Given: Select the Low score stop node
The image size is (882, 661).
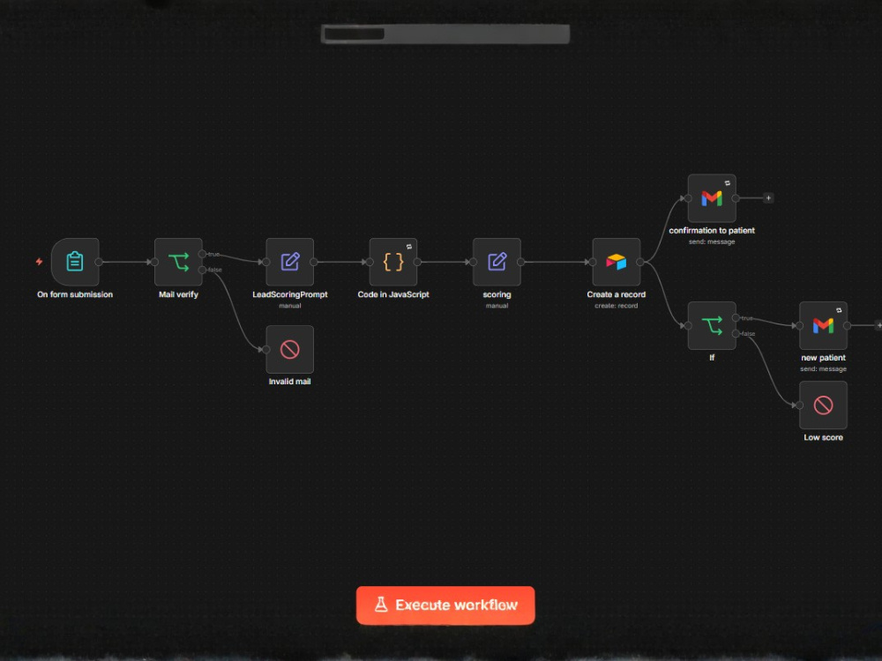Looking at the screenshot, I should [823, 405].
